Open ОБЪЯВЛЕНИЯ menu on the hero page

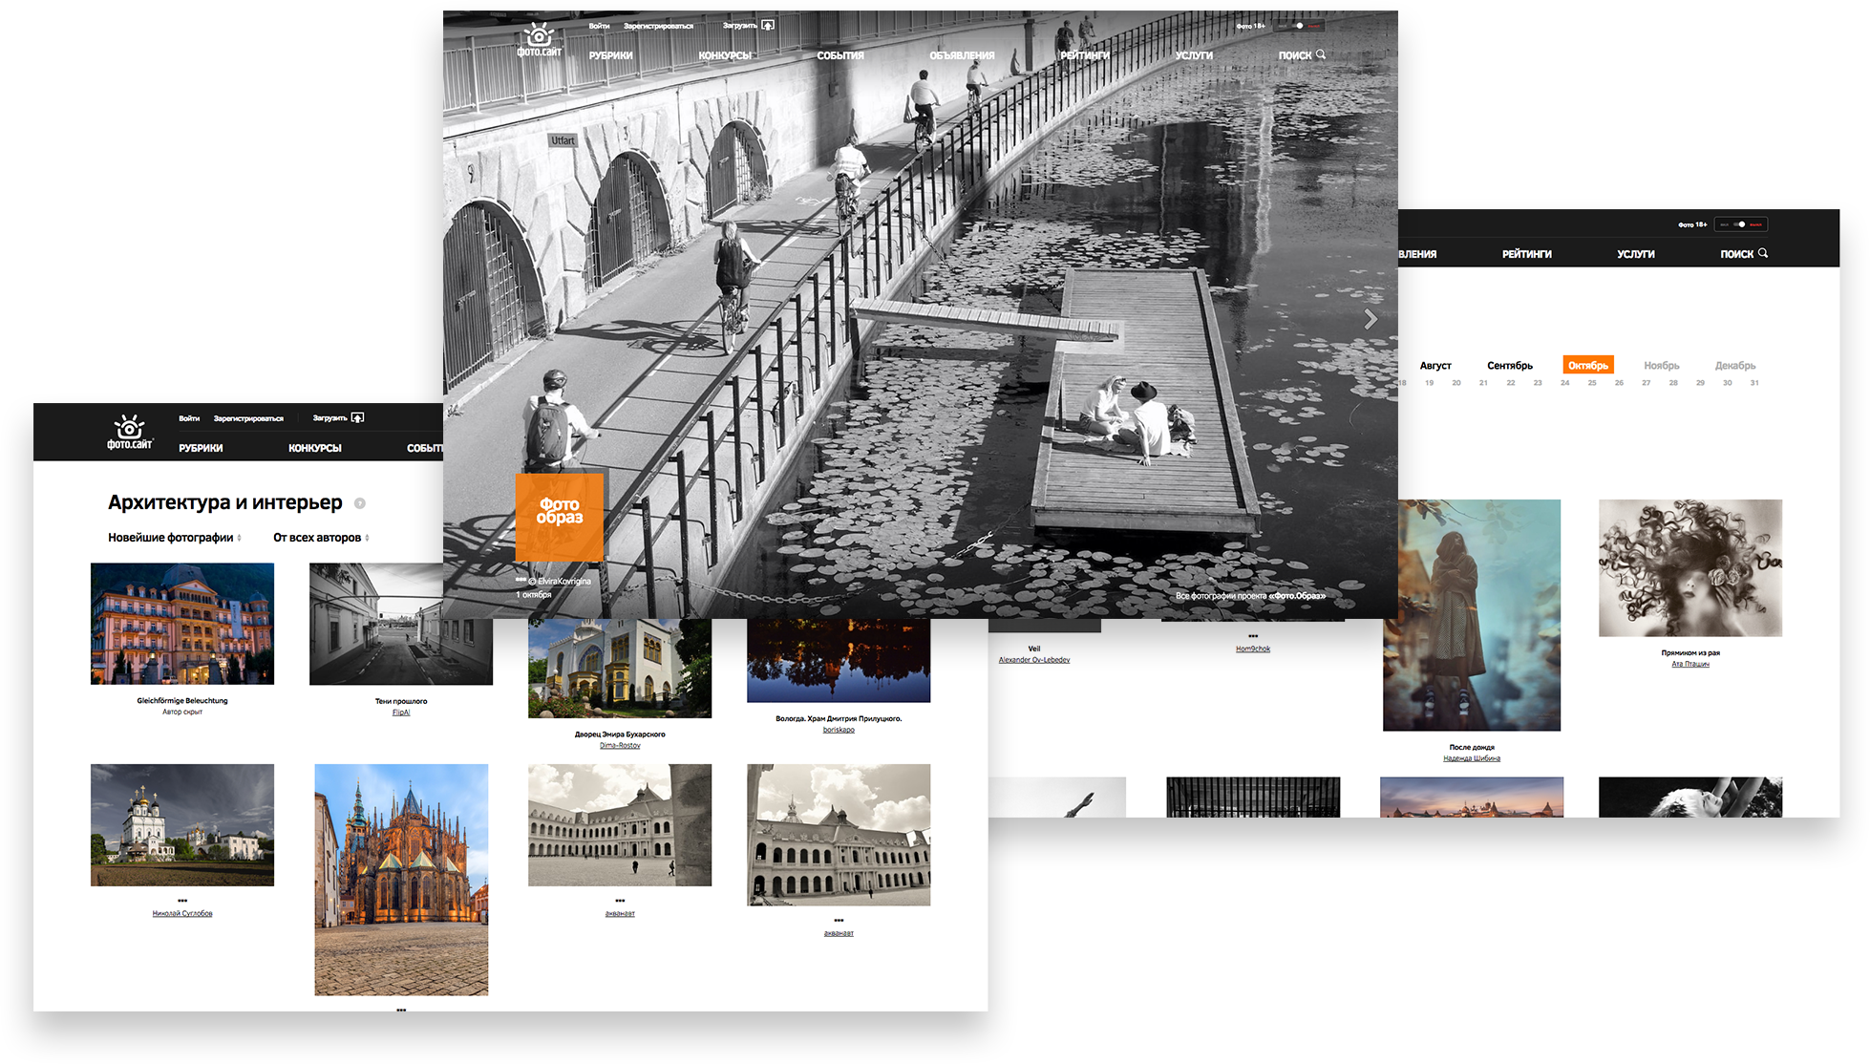pos(962,55)
